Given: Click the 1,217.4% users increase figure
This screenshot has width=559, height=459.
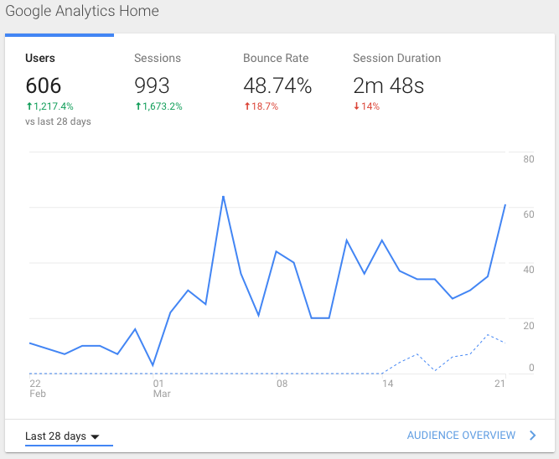Looking at the screenshot, I should 50,106.
